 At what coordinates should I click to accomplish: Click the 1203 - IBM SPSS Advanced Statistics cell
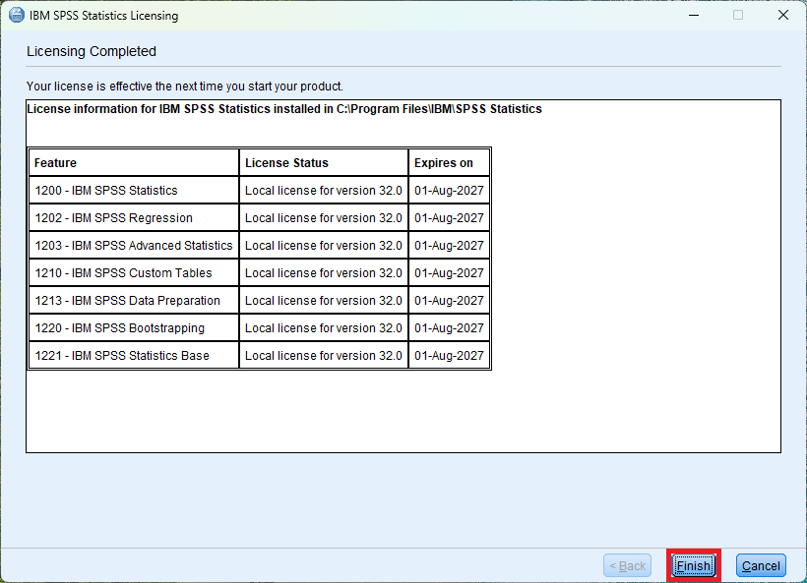click(134, 245)
